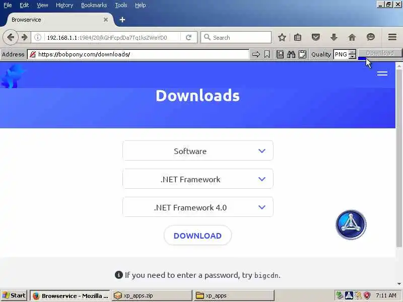Switch to xp_apps.zip taskbar item

(152, 295)
